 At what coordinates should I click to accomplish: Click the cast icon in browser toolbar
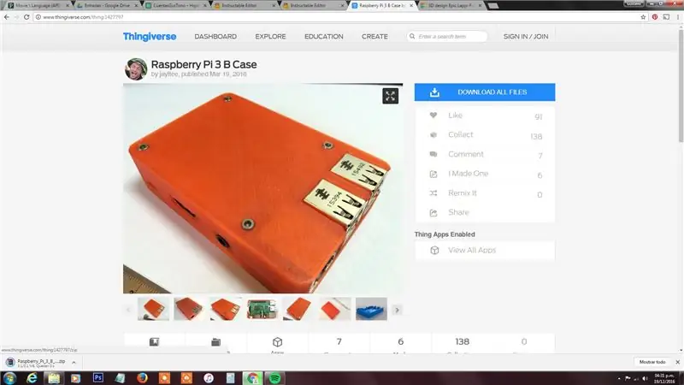click(x=666, y=17)
